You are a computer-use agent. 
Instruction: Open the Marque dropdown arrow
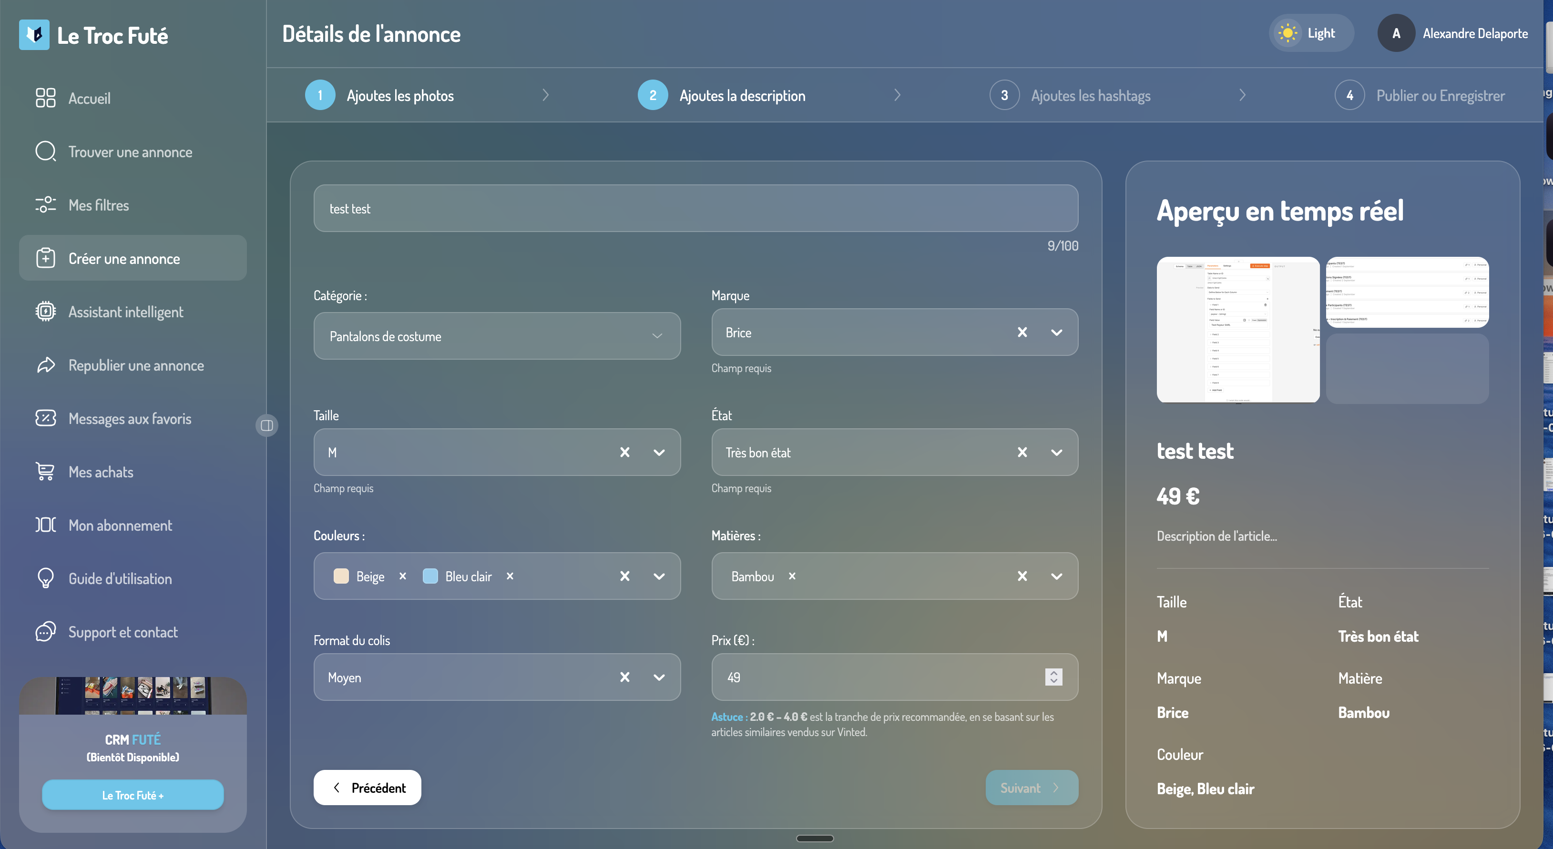click(x=1056, y=333)
